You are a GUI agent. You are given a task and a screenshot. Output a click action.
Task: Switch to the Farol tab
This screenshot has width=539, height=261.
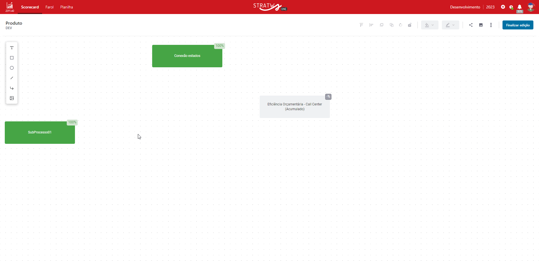(x=49, y=7)
